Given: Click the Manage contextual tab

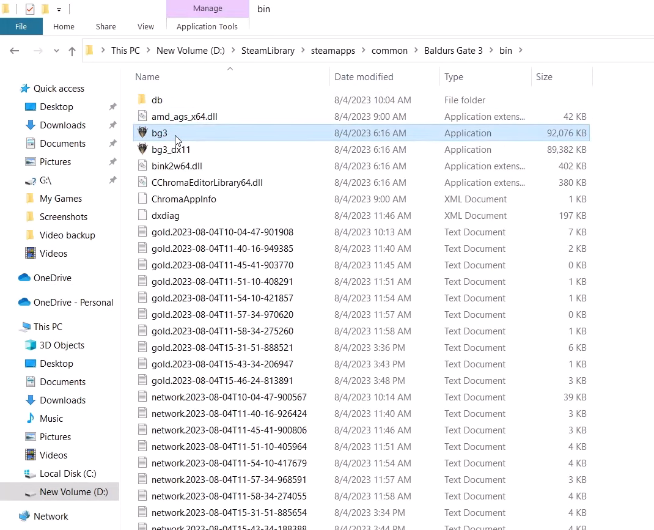Looking at the screenshot, I should (x=208, y=9).
